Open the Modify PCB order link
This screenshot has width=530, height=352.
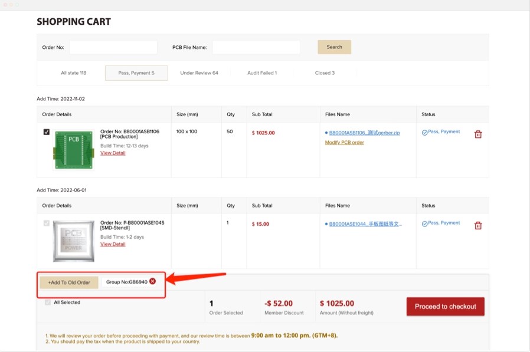(x=344, y=143)
